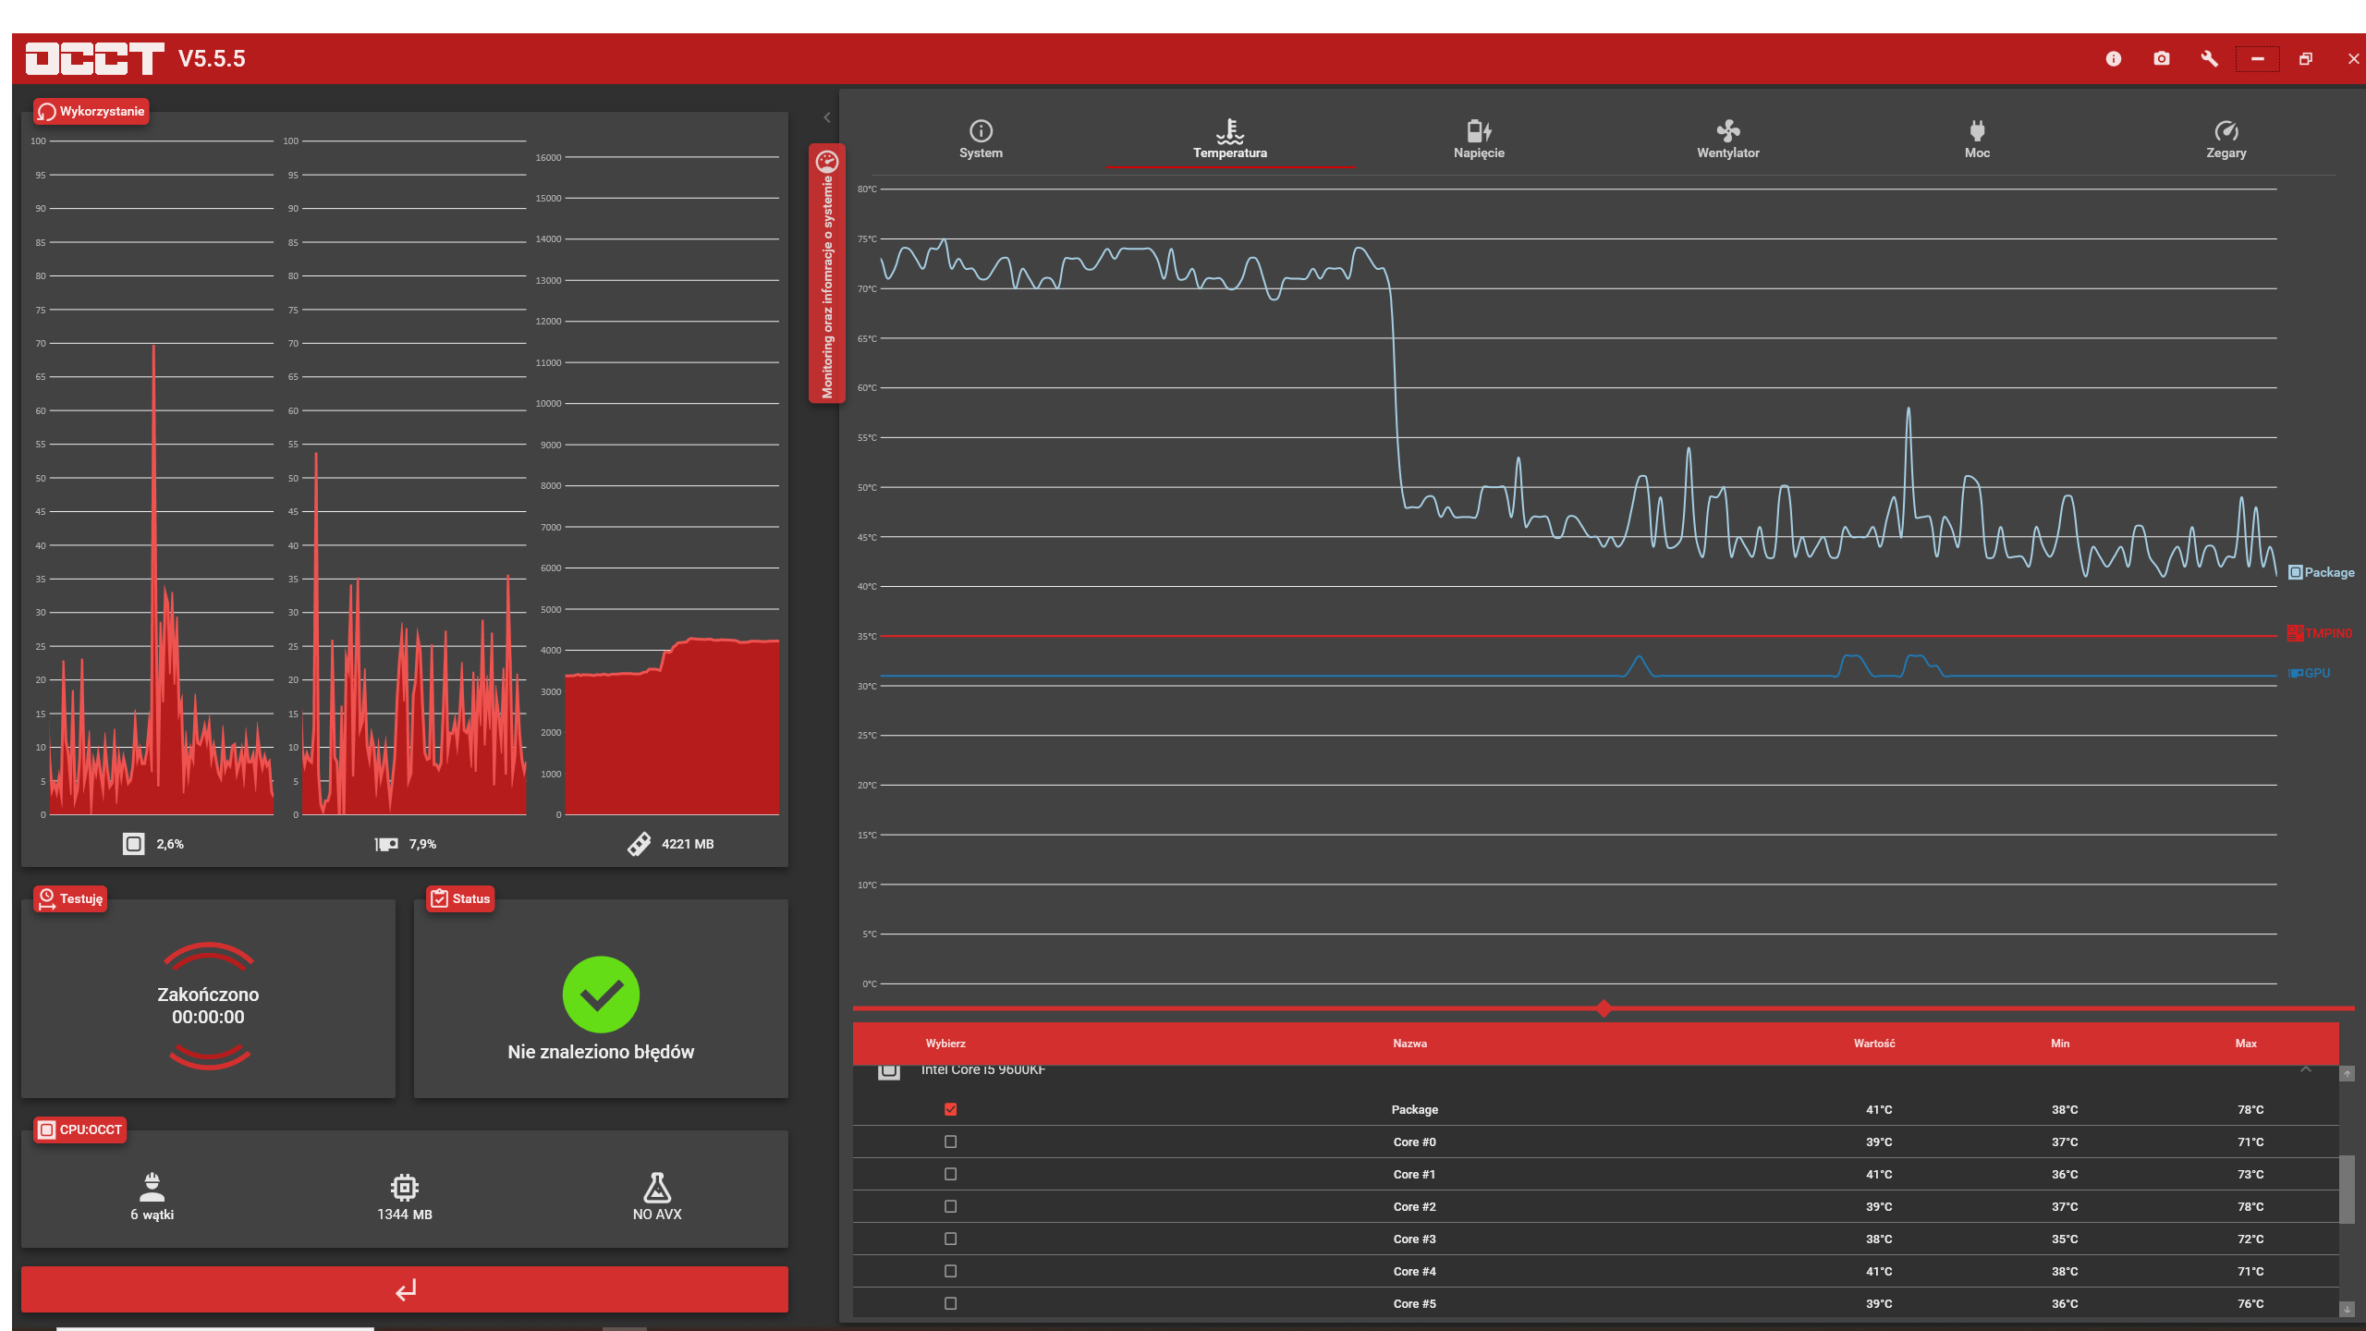The width and height of the screenshot is (2366, 1331).
Task: Take a screenshot with camera icon
Action: click(2161, 58)
